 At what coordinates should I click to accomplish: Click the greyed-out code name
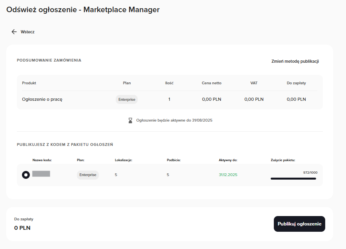pyautogui.click(x=41, y=174)
